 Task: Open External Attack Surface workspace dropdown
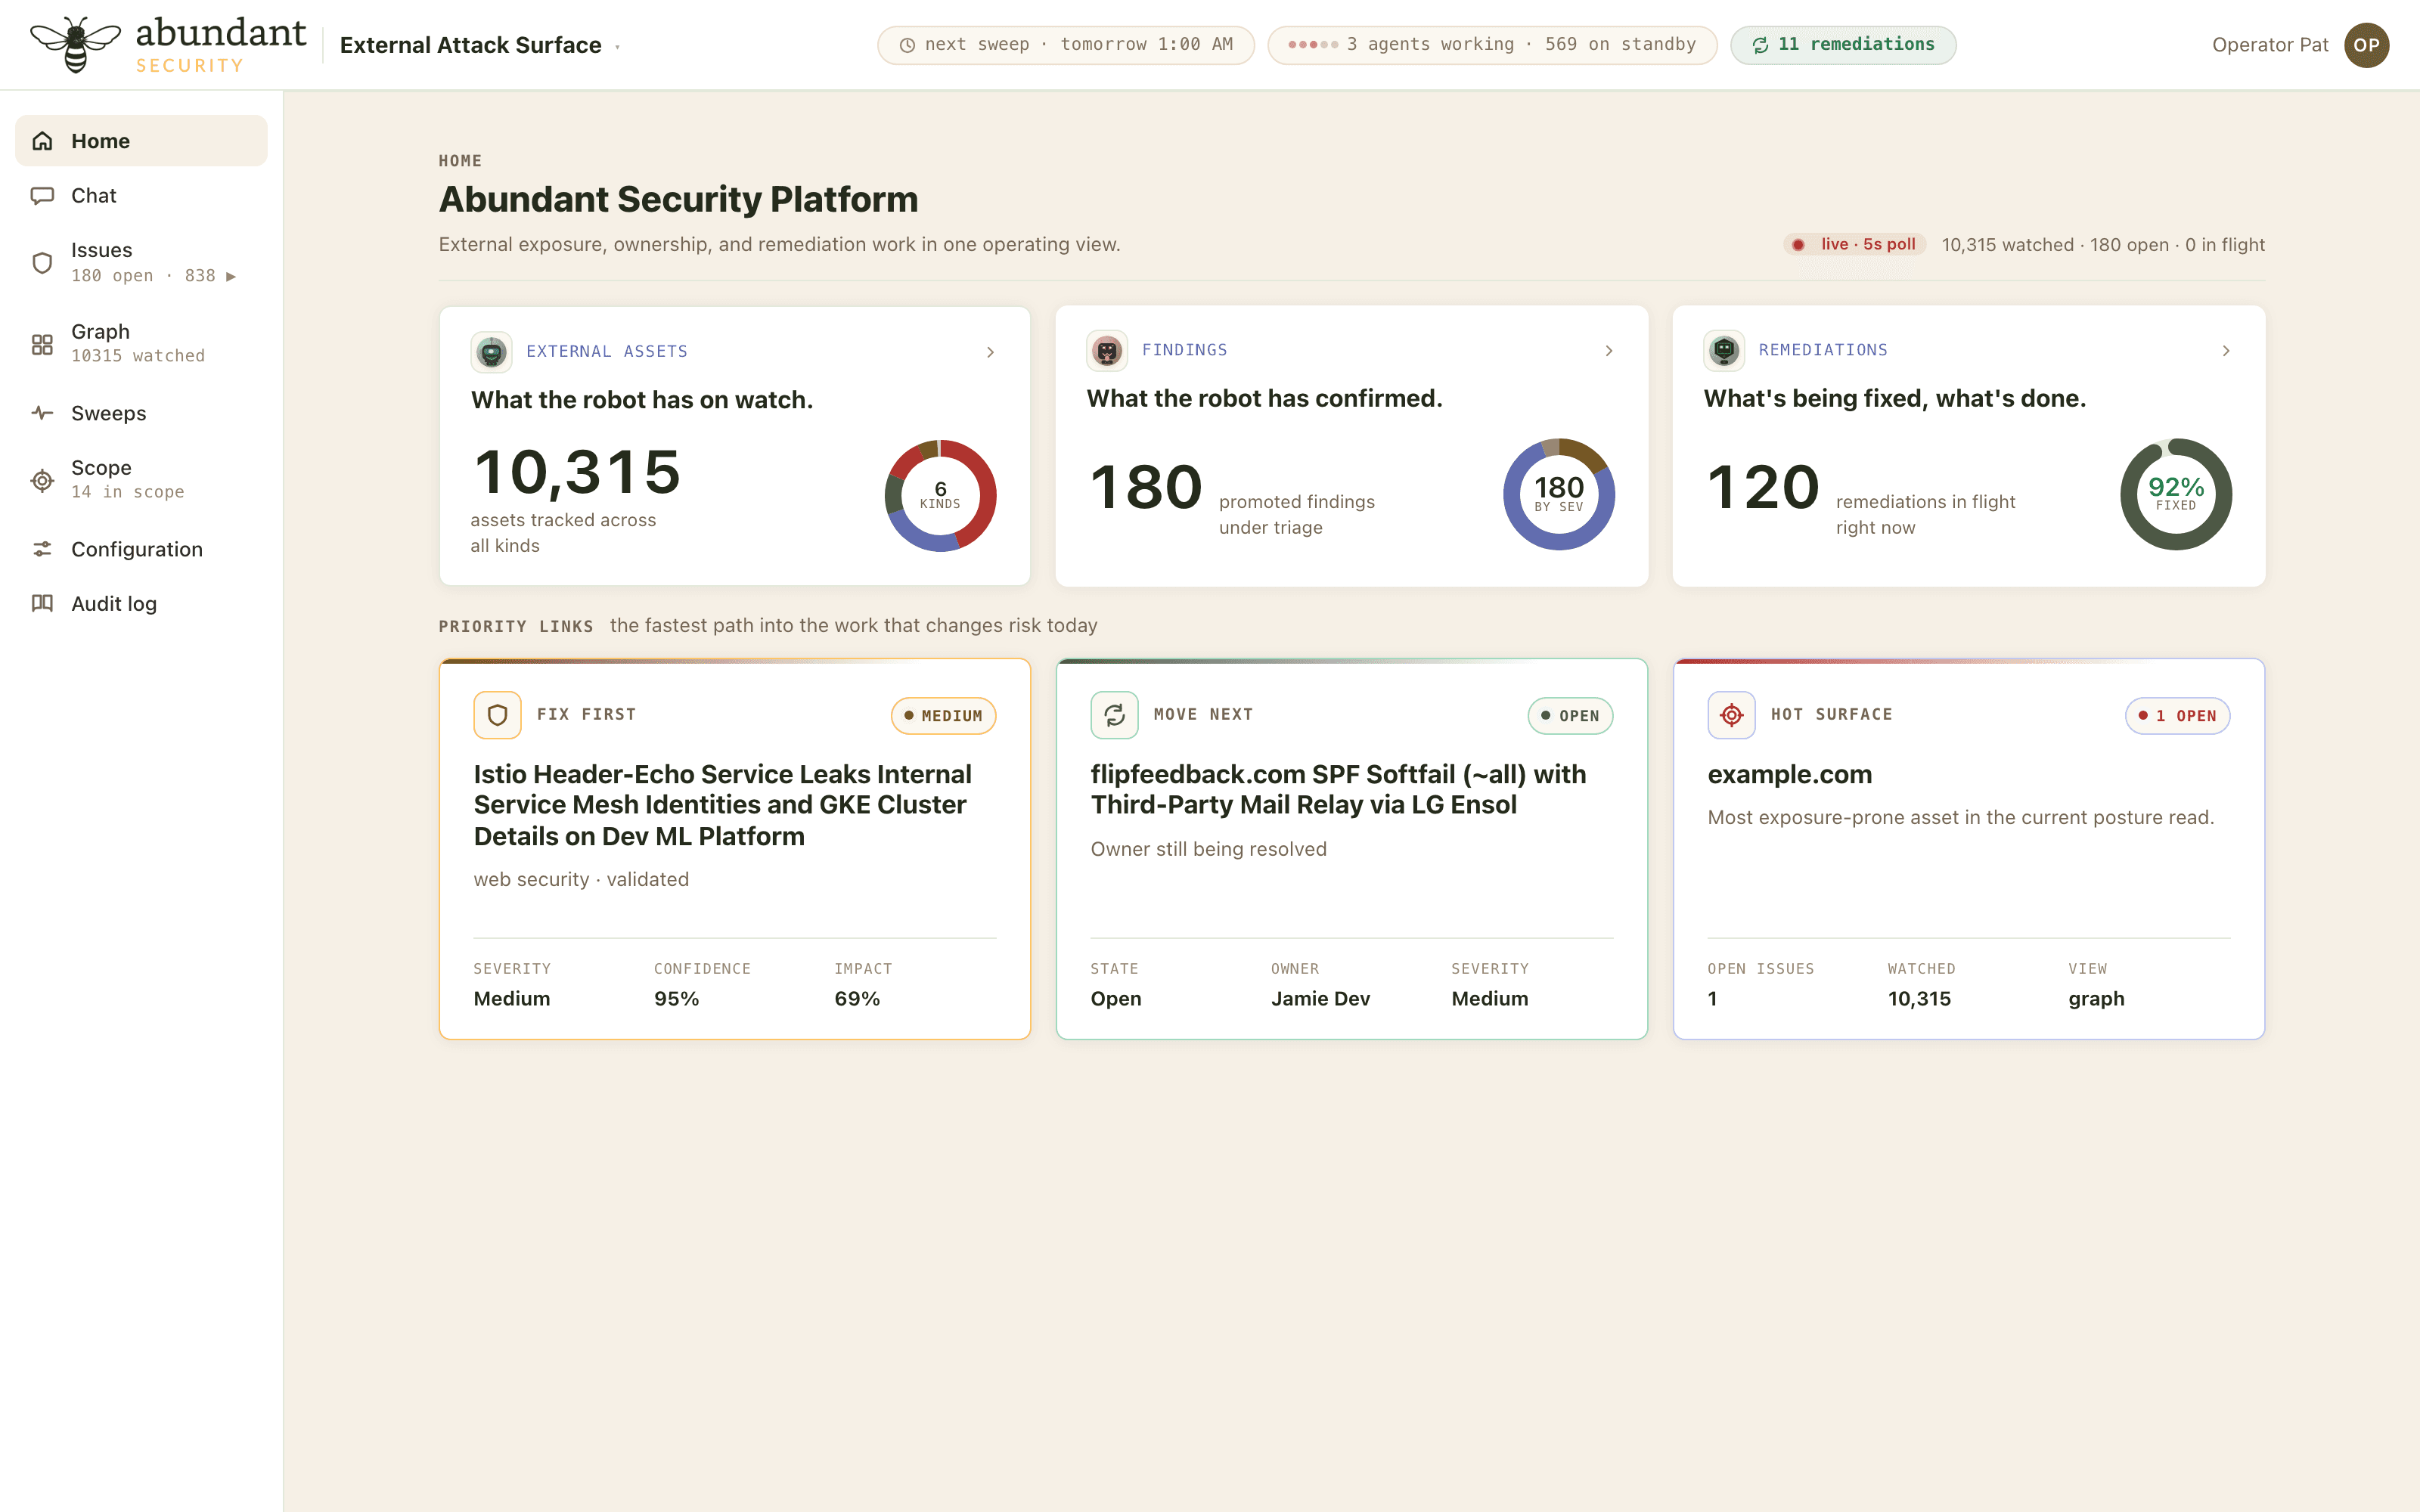tap(480, 45)
